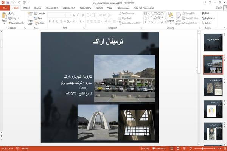Select slide 3 thumbnail in the panel
Screen dimensions: 227x151
213,87
